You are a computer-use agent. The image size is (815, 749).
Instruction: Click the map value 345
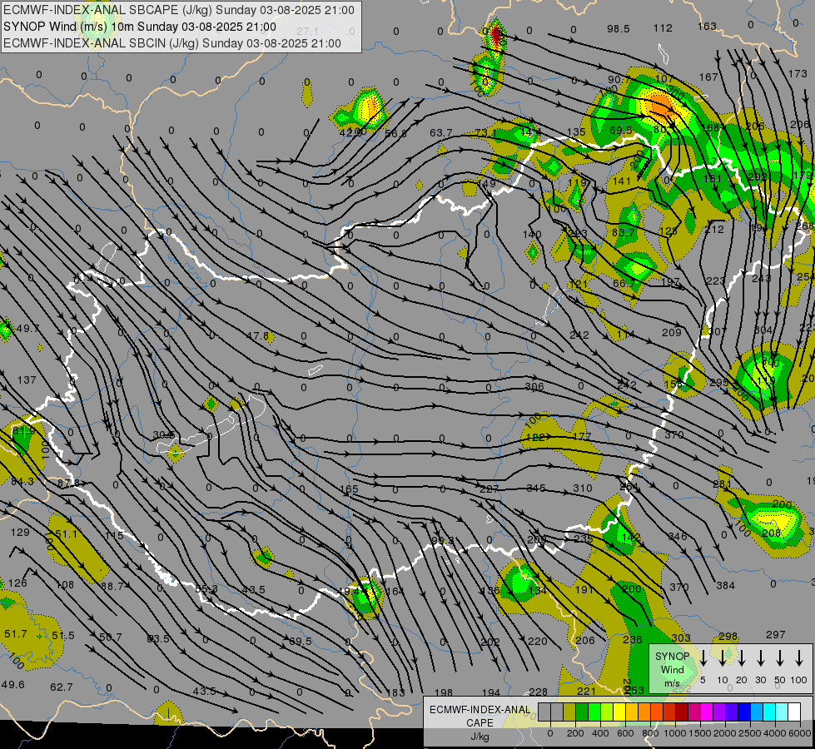click(x=536, y=488)
